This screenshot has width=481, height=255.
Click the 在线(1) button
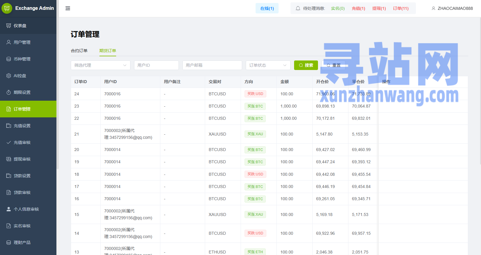click(267, 8)
